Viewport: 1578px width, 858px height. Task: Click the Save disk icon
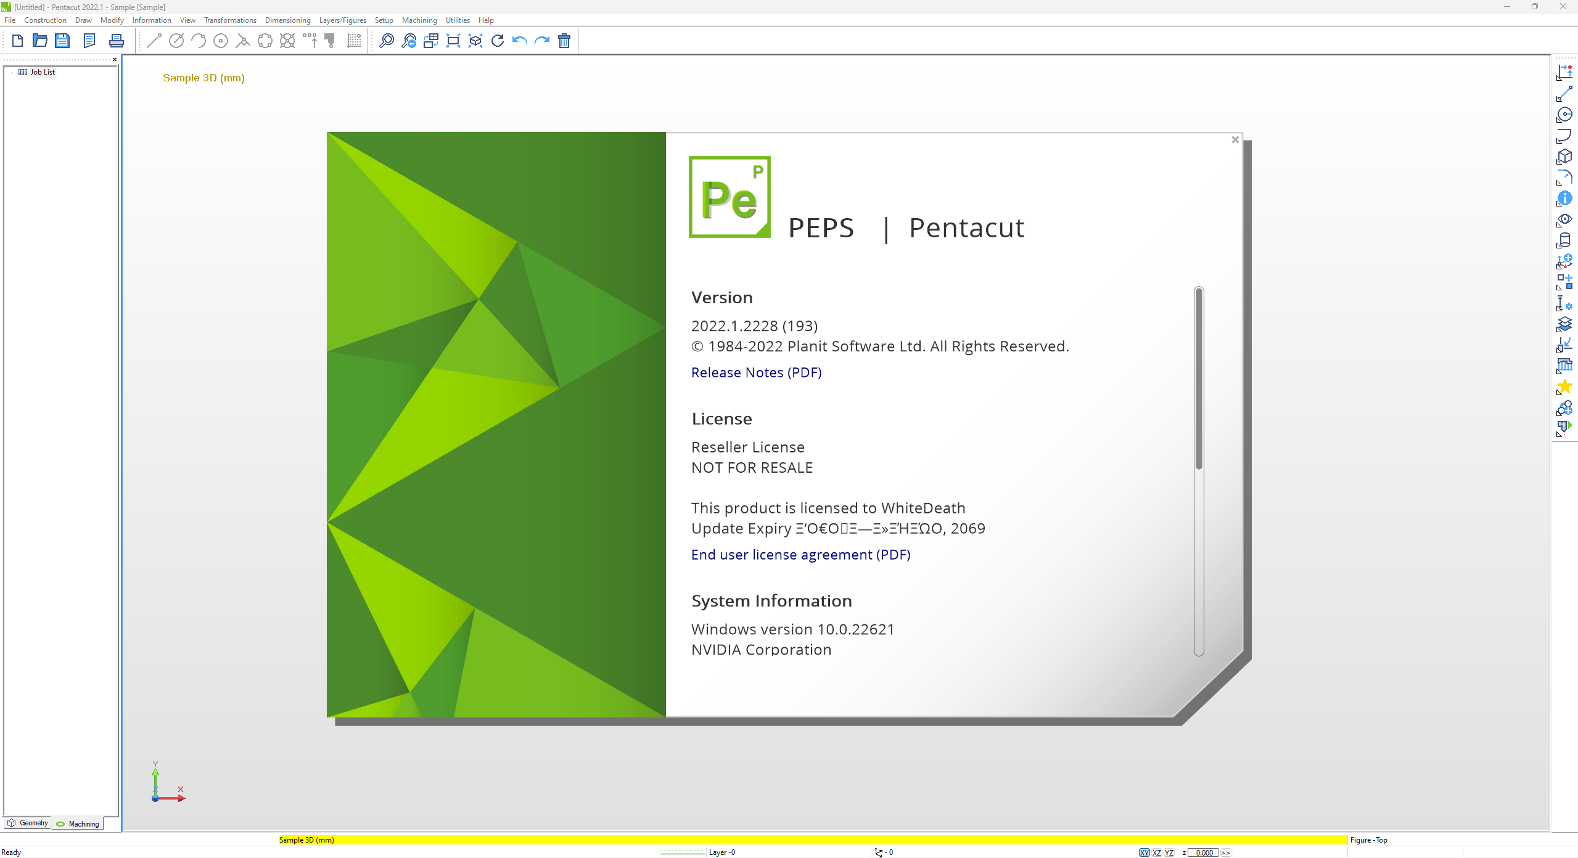[62, 41]
